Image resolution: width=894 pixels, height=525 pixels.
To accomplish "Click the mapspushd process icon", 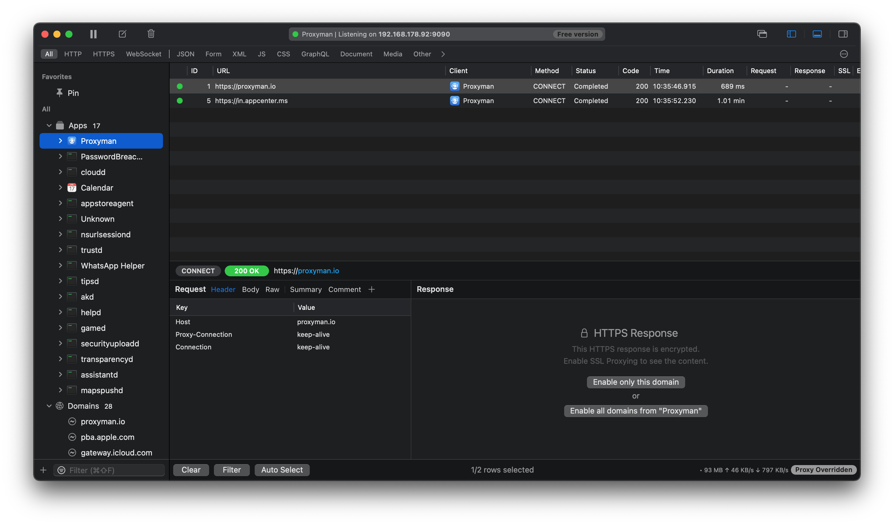I will click(x=72, y=390).
